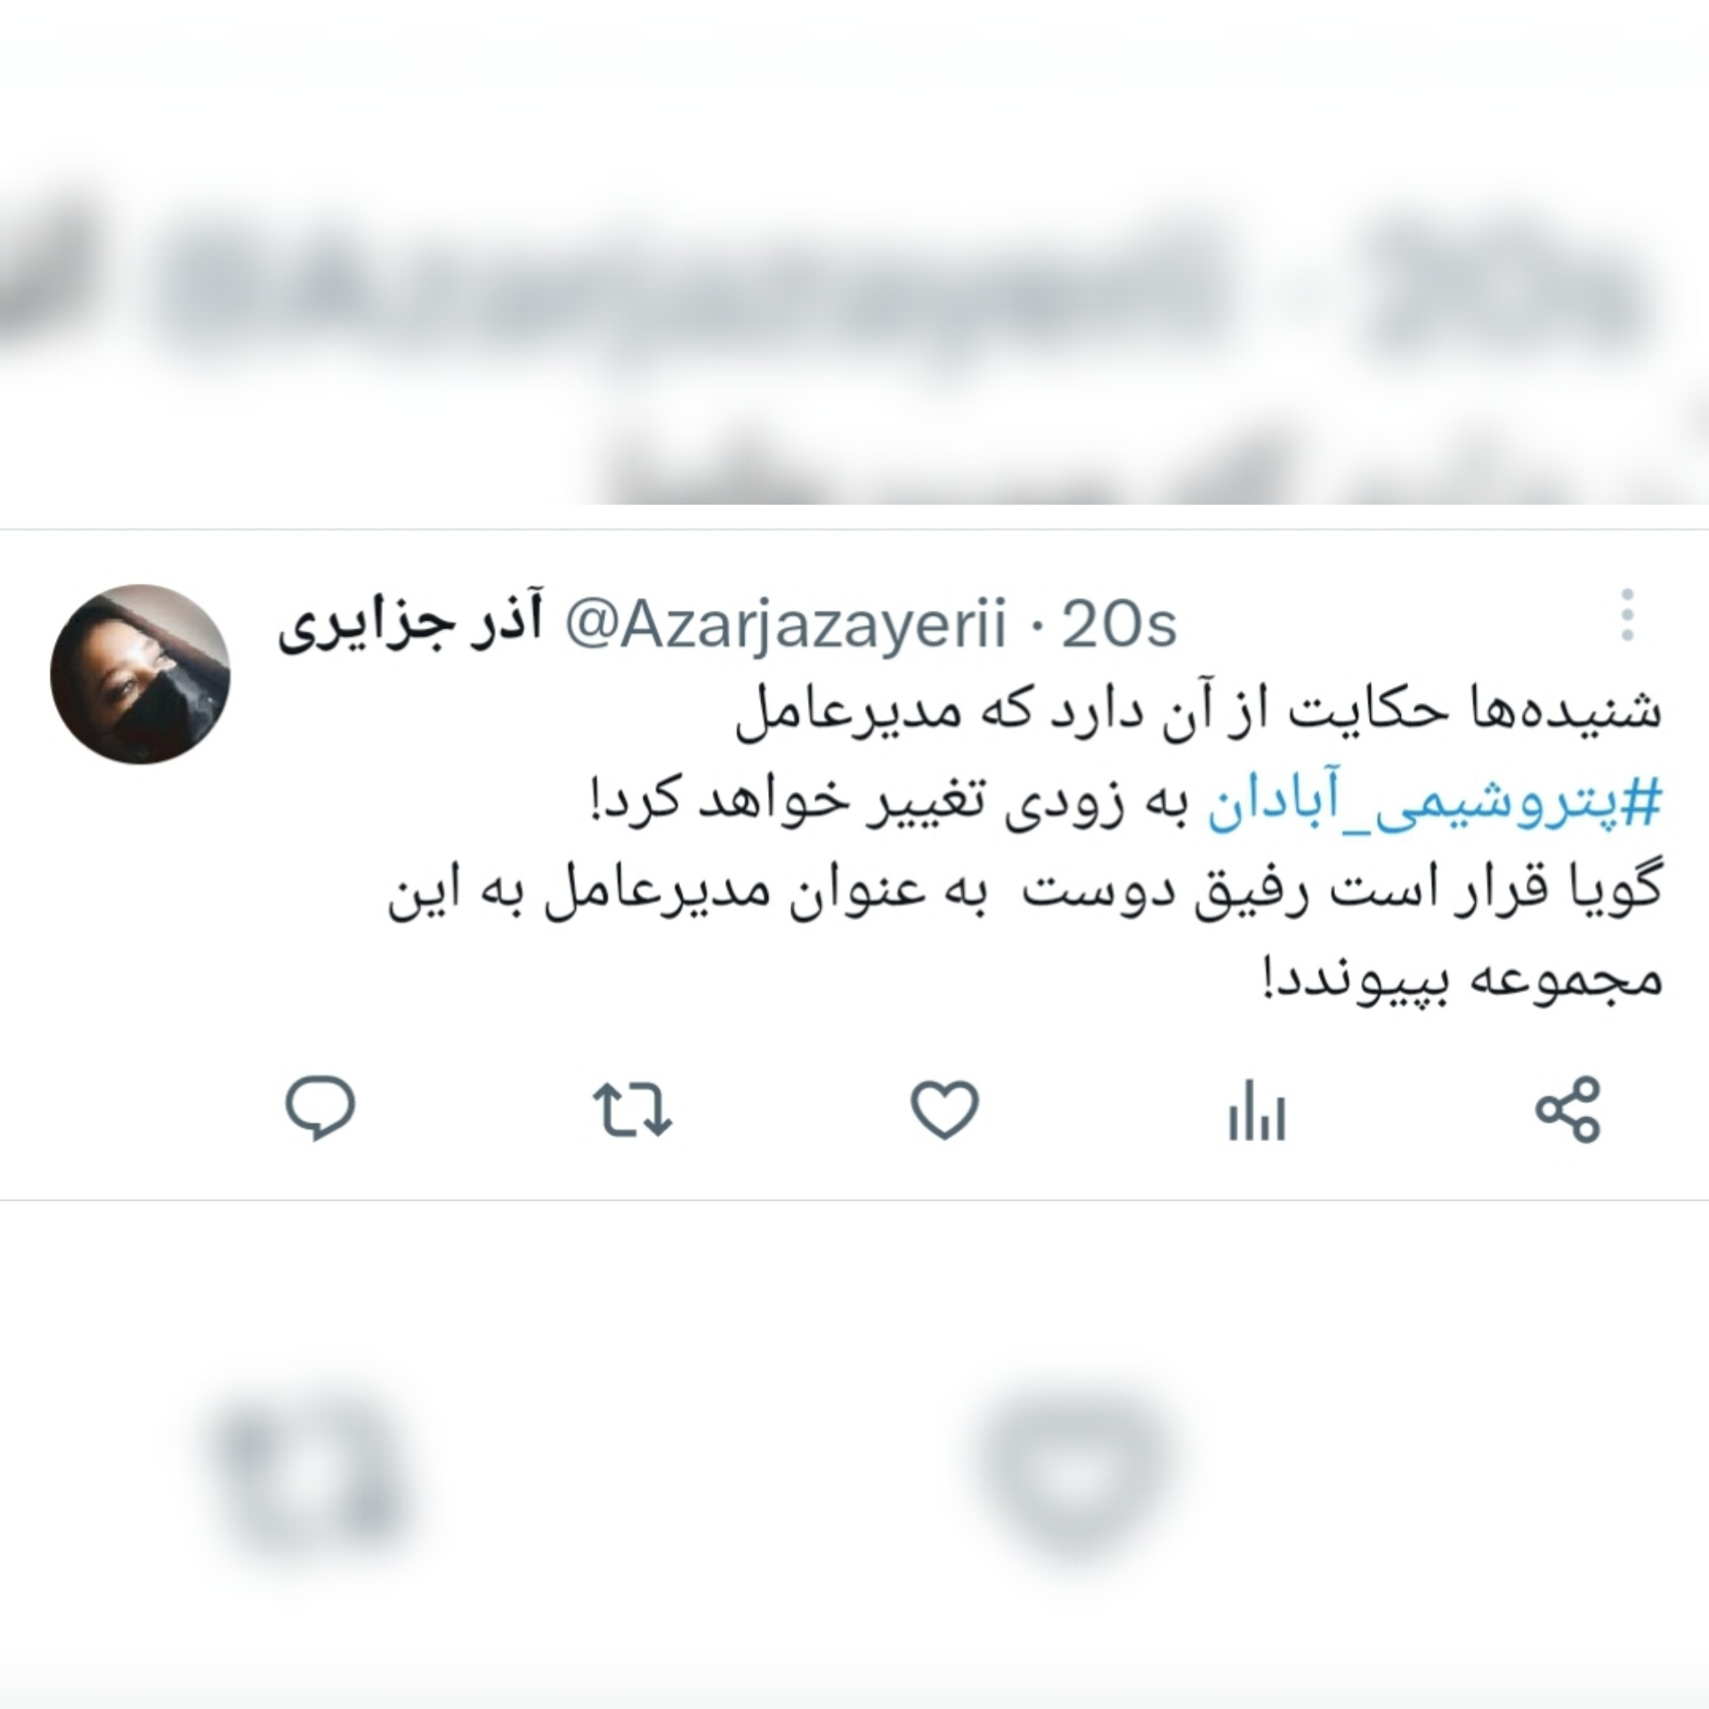Open the three-dot more options menu
The height and width of the screenshot is (1709, 1709).
coord(1628,615)
